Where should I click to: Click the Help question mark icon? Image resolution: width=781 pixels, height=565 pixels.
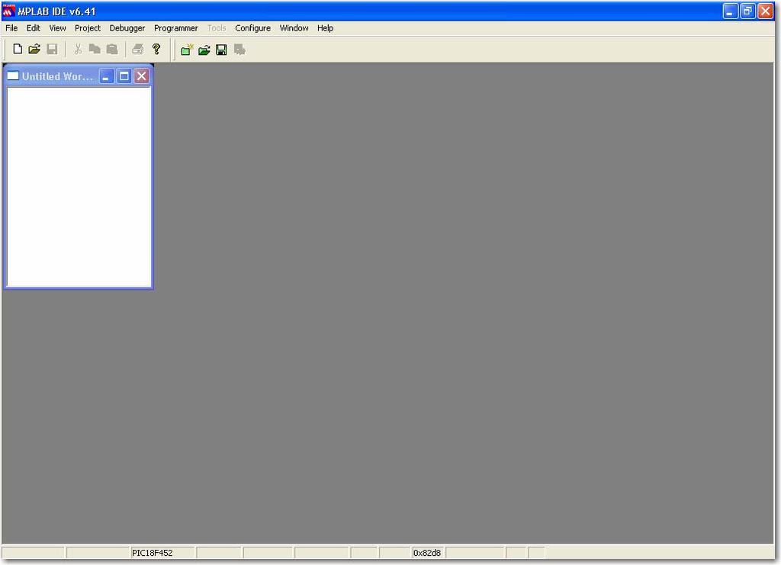(x=156, y=49)
